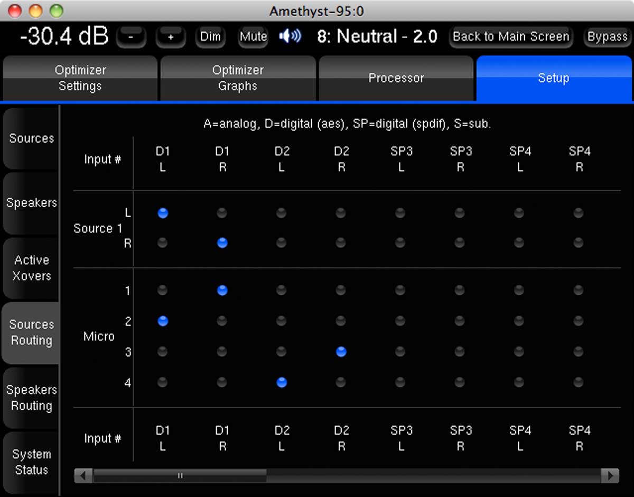
Task: Select Source 1 R to SP3 R routing
Action: coord(460,243)
